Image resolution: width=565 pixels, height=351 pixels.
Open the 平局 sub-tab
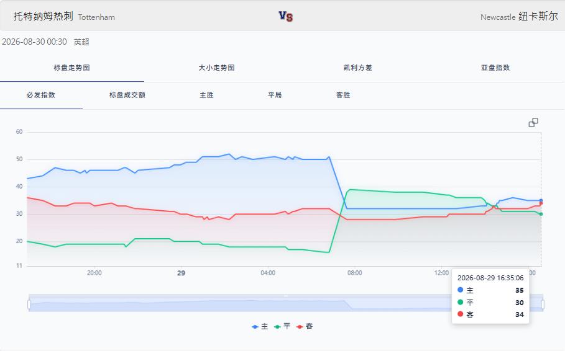(x=275, y=95)
